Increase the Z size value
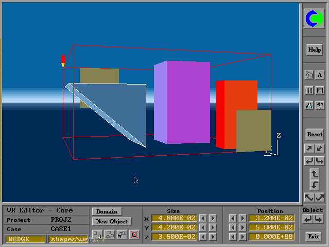Image resolution: width=329 pixels, height=247 pixels. click(x=213, y=237)
